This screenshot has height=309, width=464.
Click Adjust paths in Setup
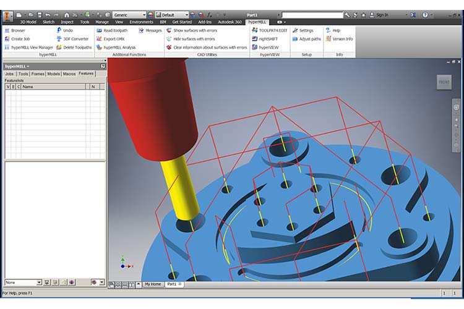point(307,39)
